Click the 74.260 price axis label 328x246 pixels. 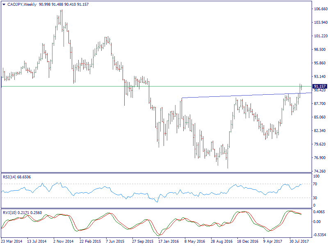coord(319,171)
